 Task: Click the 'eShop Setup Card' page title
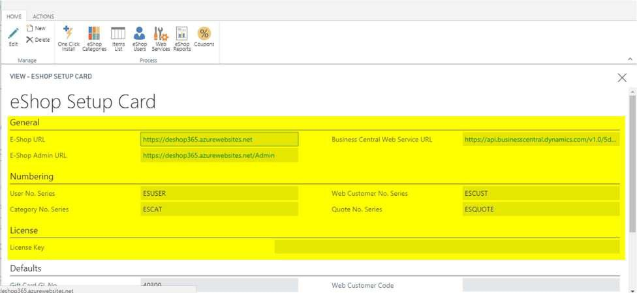coord(83,102)
